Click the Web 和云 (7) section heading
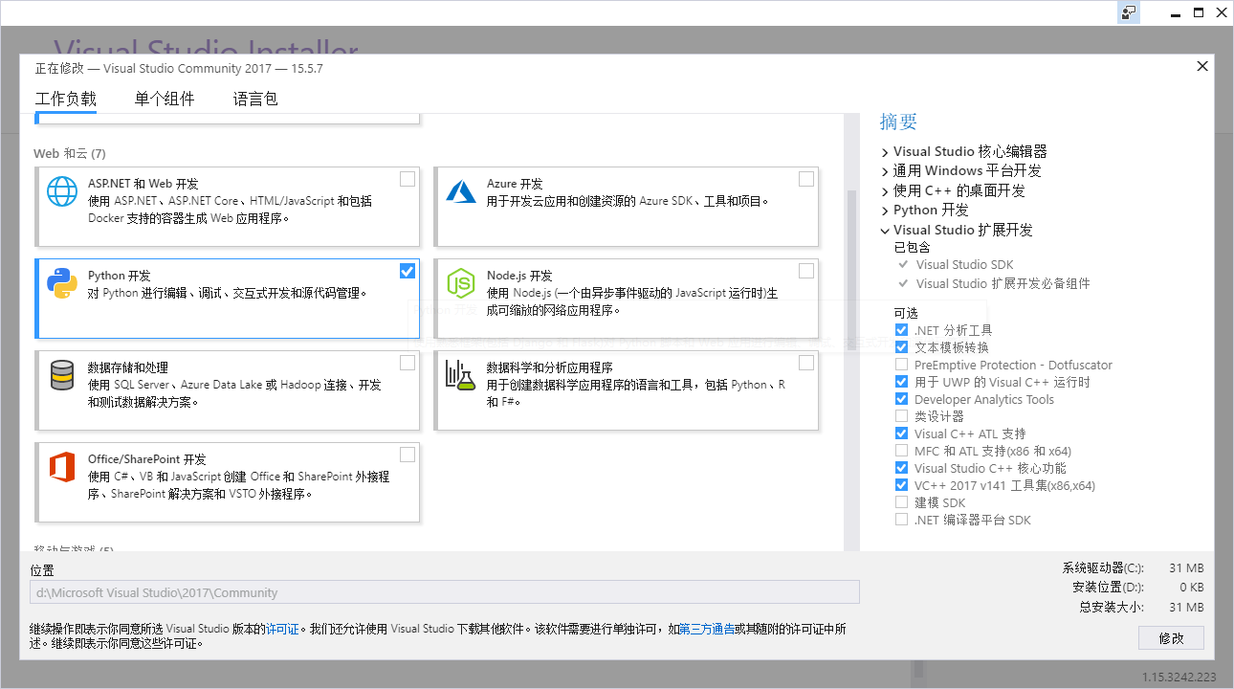The height and width of the screenshot is (689, 1234). [70, 153]
